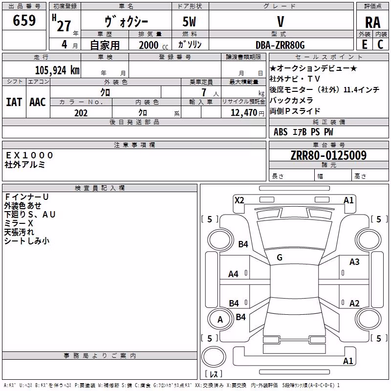Select the overall score RA

tap(373, 22)
